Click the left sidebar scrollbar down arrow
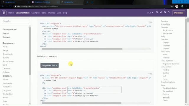The image size is (189, 106). [x=30, y=104]
